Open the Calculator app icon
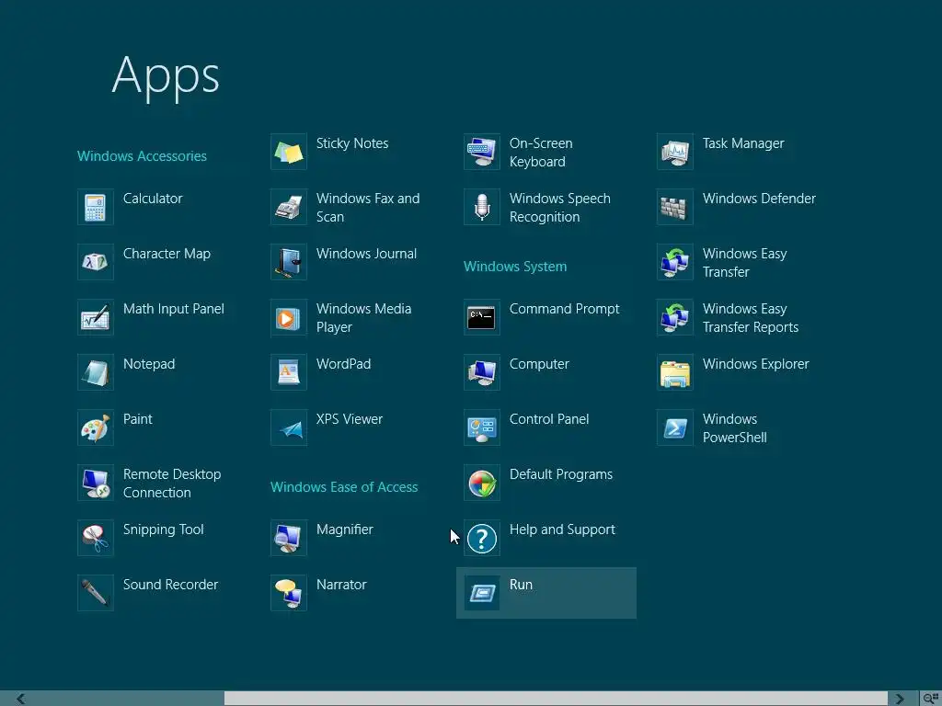The height and width of the screenshot is (706, 942). click(96, 207)
